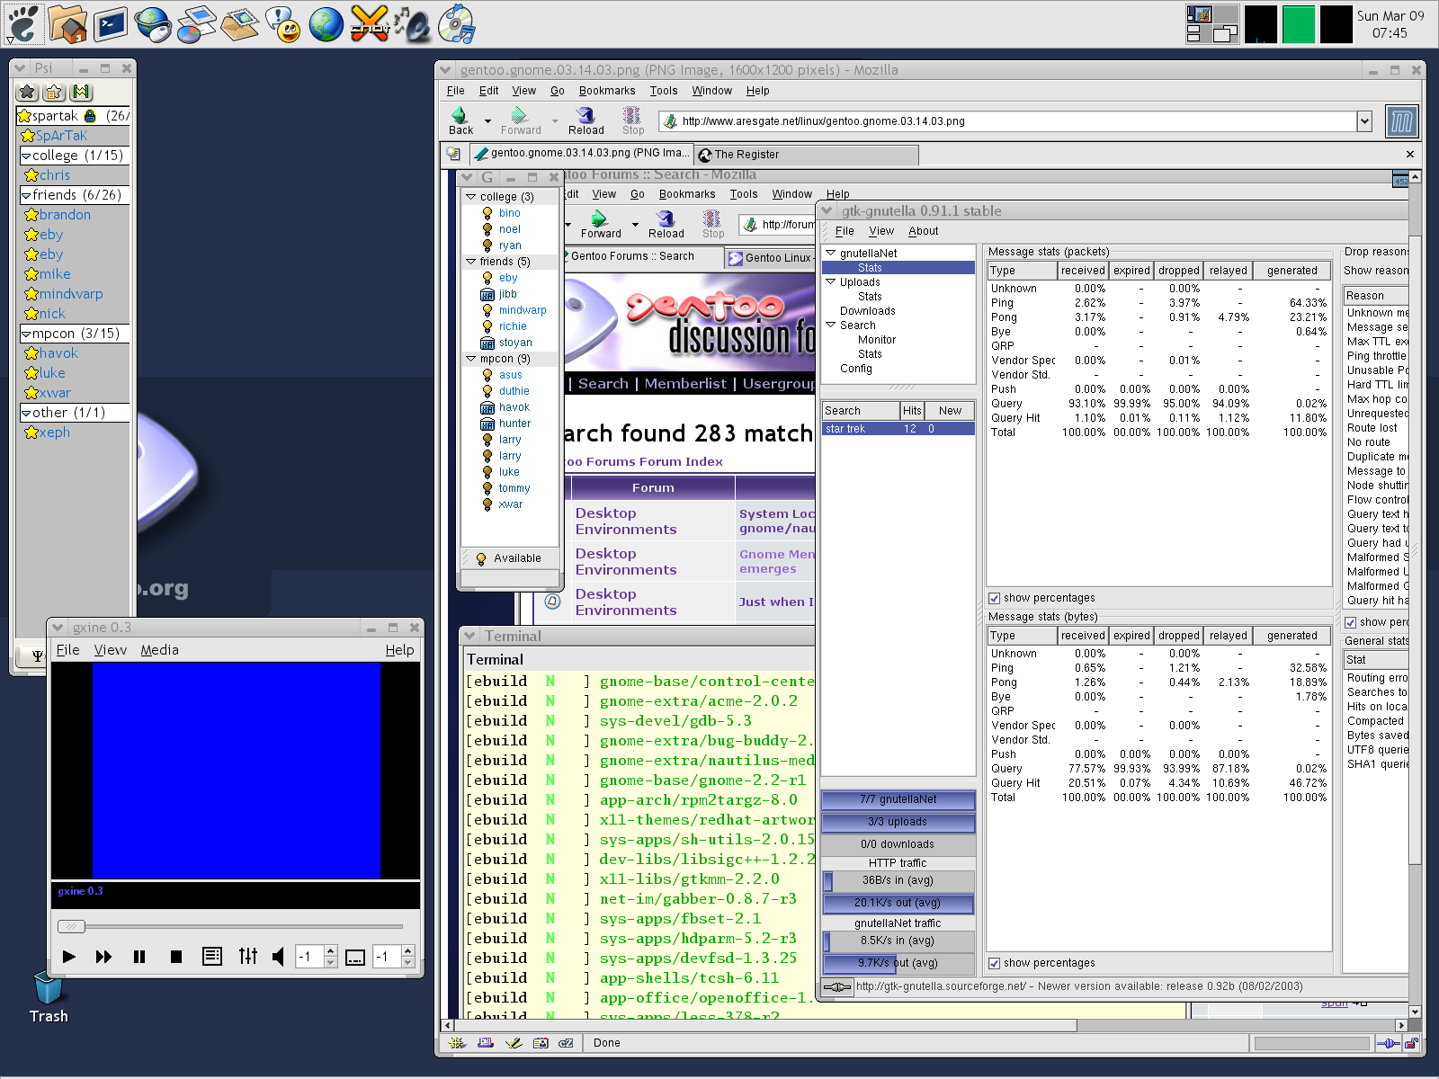Click the Mozilla horizontal scrollbar
The image size is (1439, 1079).
(x=764, y=1025)
